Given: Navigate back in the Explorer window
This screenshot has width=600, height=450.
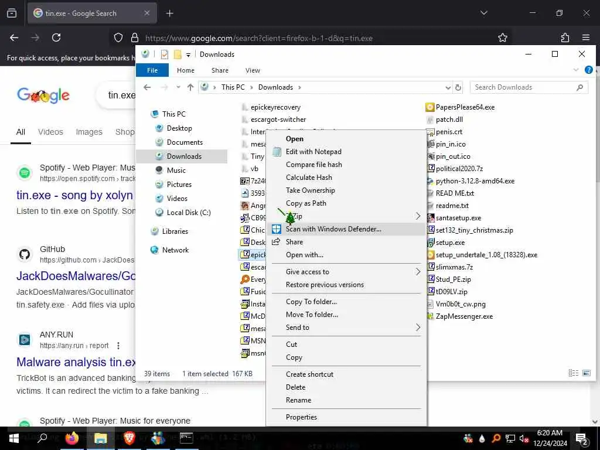Looking at the screenshot, I should 147,87.
